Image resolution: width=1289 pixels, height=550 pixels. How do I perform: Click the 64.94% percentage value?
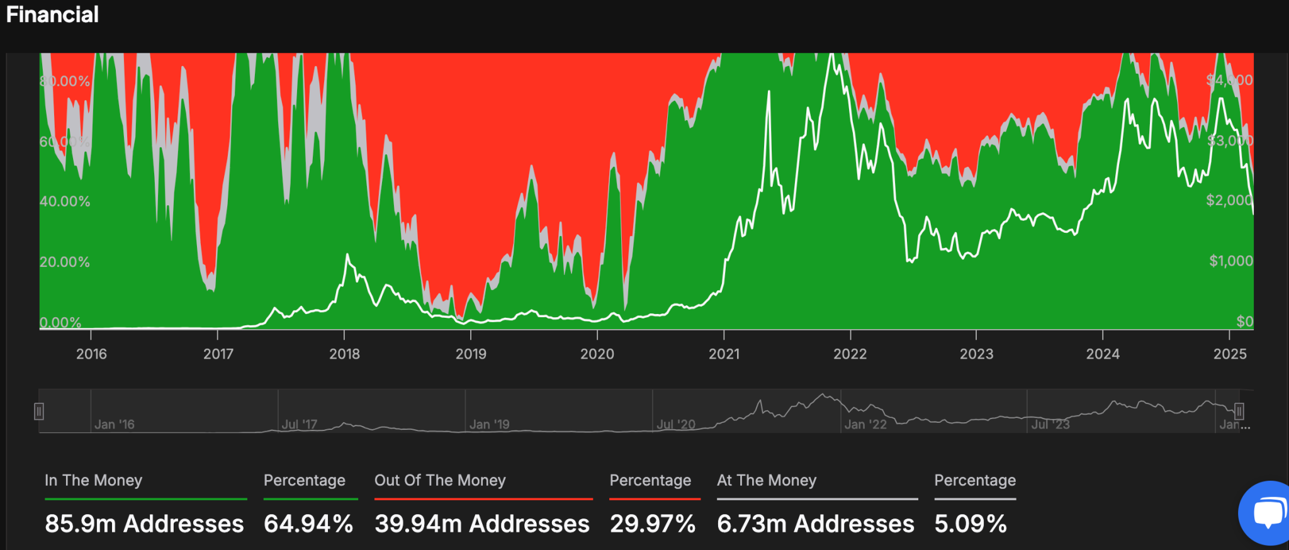pyautogui.click(x=308, y=524)
